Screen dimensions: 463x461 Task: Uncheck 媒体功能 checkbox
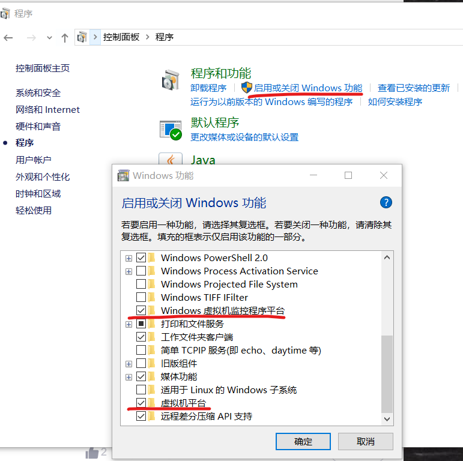click(141, 376)
